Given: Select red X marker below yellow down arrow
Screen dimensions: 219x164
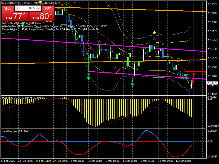Looking at the screenshot, I should pyautogui.click(x=154, y=37).
